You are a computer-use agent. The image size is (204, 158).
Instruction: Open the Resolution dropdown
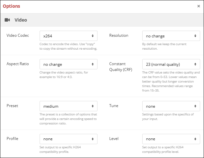coord(171,36)
